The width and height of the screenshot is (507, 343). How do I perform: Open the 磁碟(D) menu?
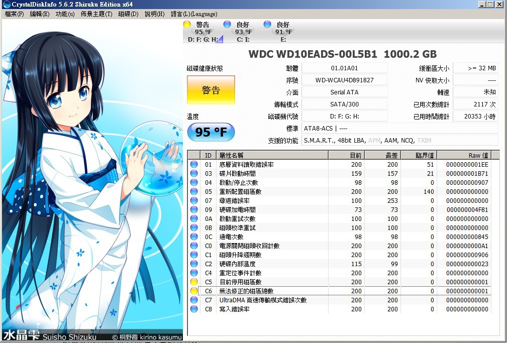coord(128,14)
